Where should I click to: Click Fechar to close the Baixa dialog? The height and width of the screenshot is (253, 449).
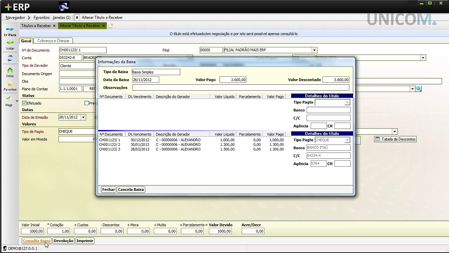[x=108, y=189]
